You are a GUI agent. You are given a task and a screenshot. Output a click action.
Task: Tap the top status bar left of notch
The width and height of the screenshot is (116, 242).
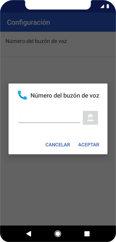click(12, 6)
